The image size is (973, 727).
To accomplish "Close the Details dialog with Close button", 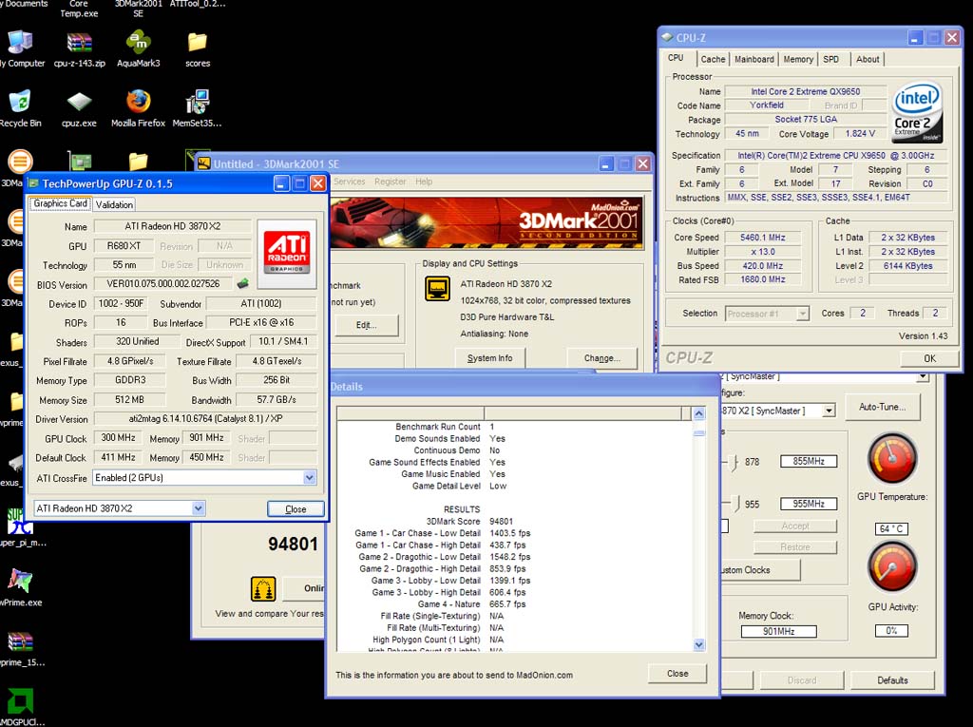I will (x=677, y=674).
